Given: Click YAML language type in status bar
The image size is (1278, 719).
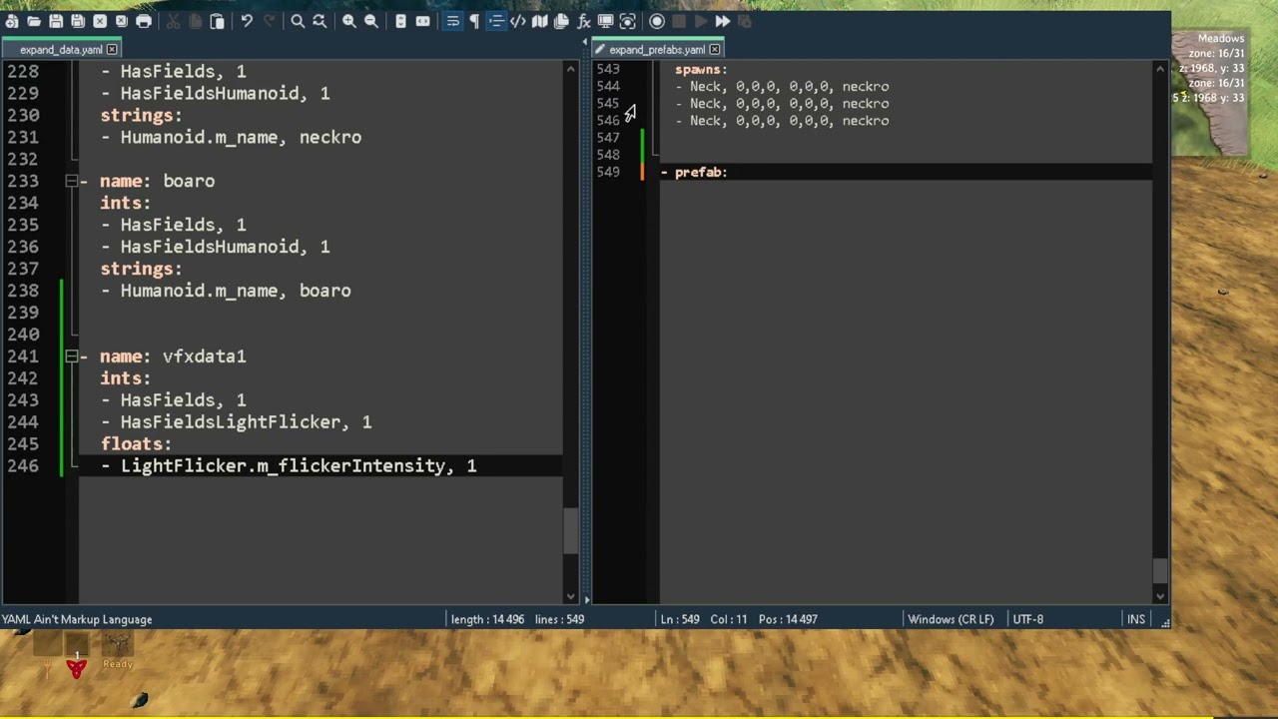Looking at the screenshot, I should click(x=77, y=619).
